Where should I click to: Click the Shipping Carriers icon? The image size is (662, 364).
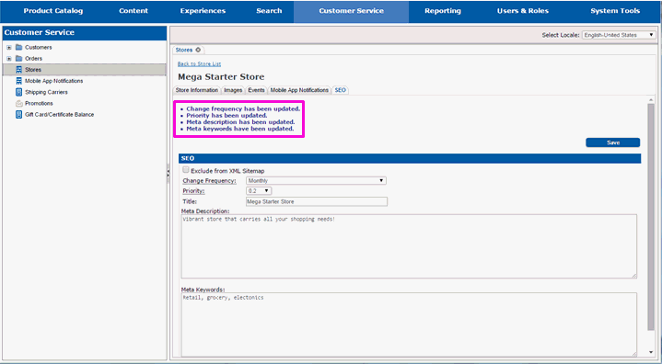pos(18,92)
